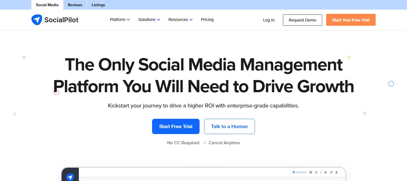Click the play icon in dashboard preview

click(311, 172)
